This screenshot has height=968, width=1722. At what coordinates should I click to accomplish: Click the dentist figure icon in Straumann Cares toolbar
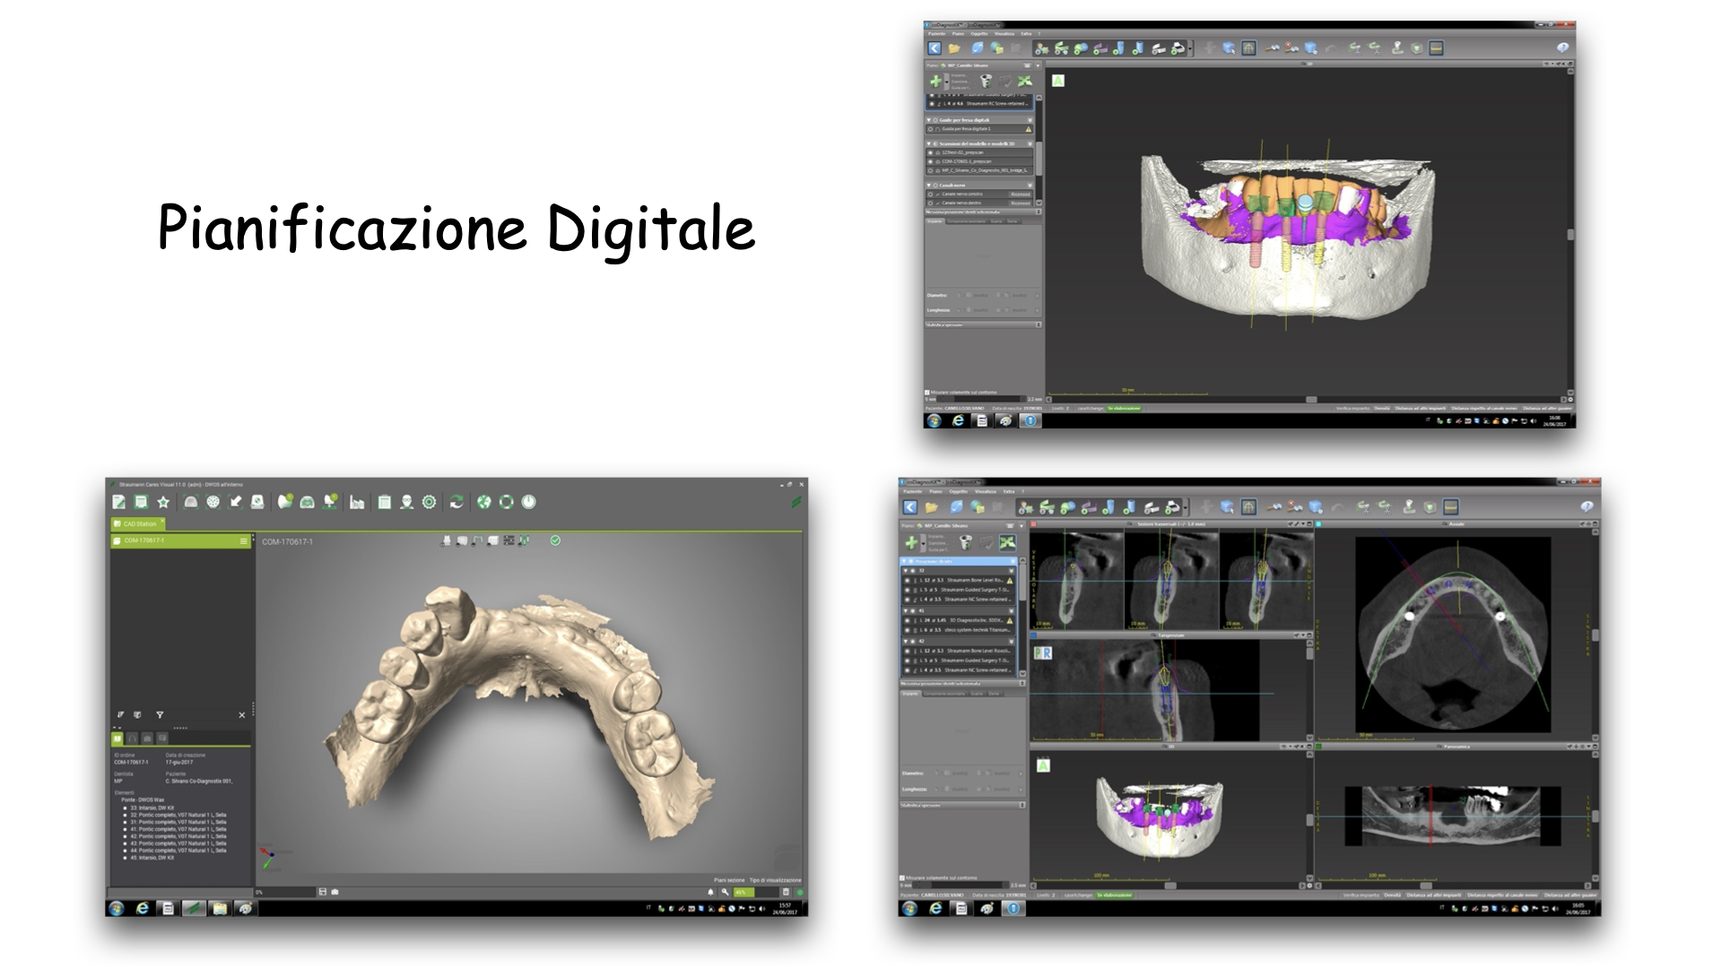click(406, 502)
